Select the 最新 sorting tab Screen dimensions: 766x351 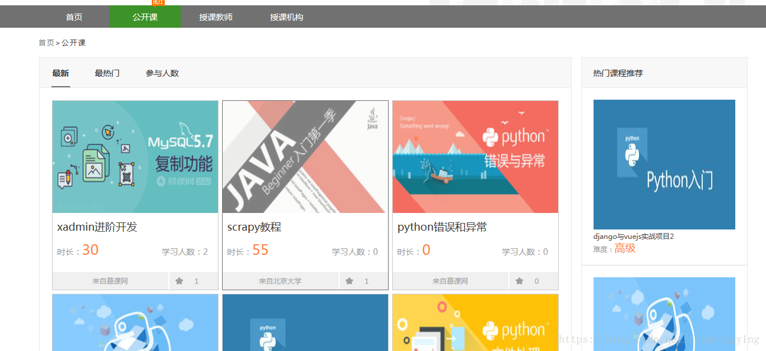tap(61, 73)
